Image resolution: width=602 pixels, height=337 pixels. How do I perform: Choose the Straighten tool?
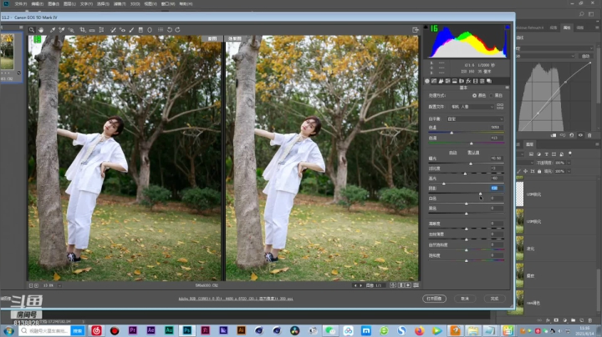pos(92,30)
